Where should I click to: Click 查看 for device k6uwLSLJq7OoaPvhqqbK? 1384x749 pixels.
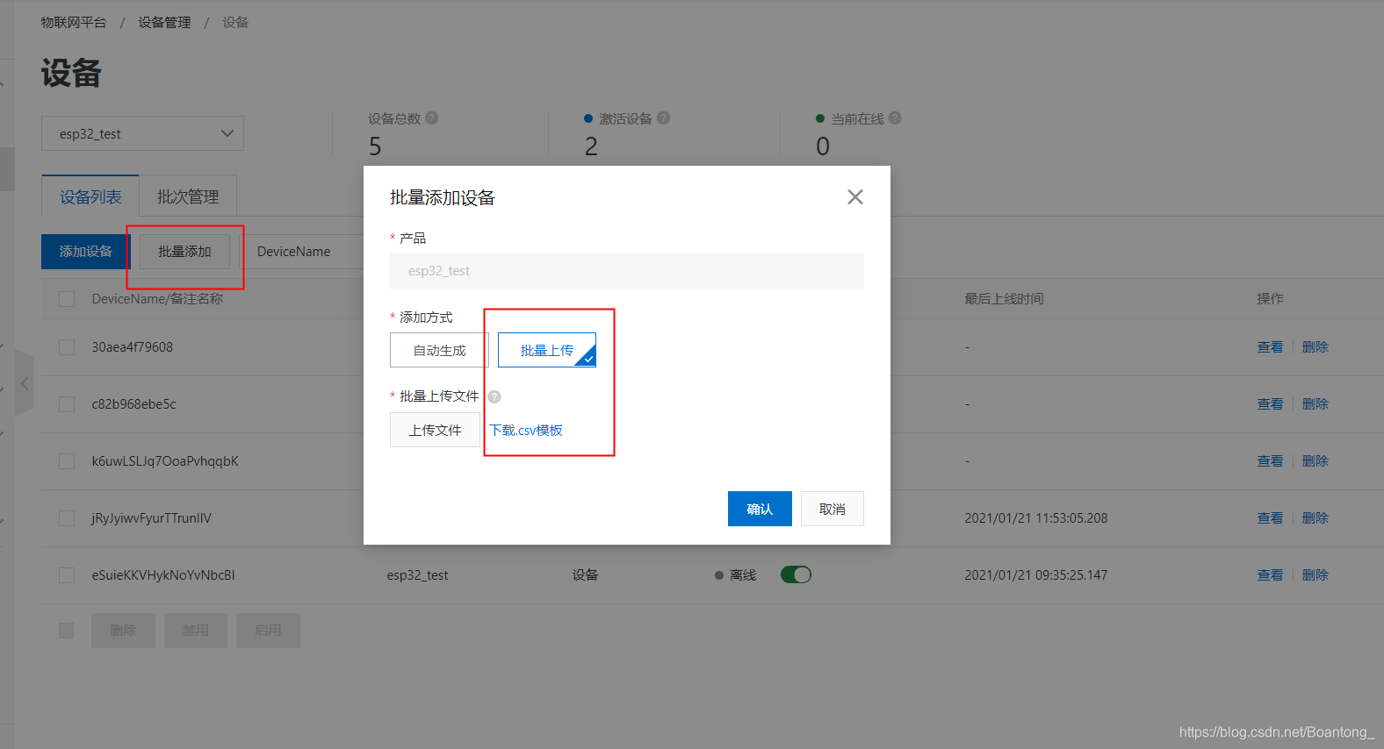click(1270, 461)
